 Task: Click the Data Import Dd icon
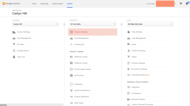point(71,103)
